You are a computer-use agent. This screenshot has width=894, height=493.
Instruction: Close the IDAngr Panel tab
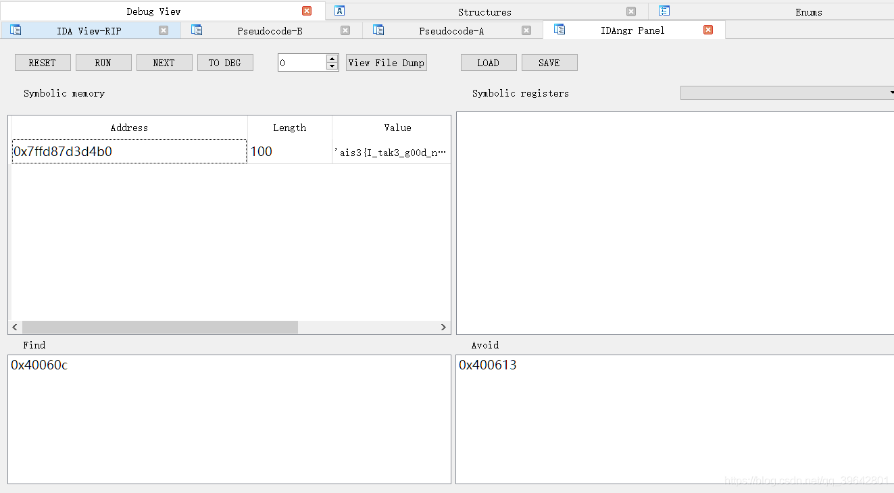(708, 30)
